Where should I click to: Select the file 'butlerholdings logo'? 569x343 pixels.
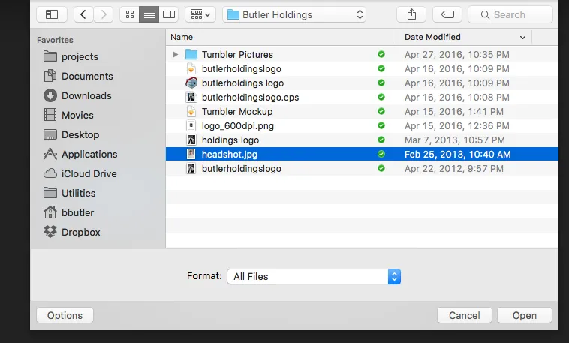point(362,83)
